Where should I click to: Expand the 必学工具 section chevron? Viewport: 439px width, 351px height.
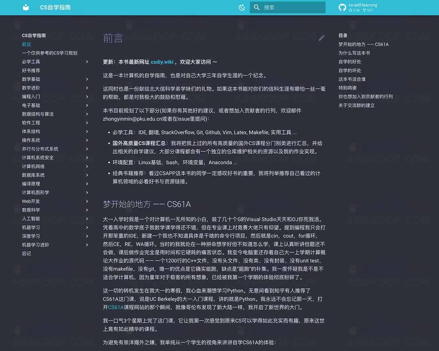(87, 61)
